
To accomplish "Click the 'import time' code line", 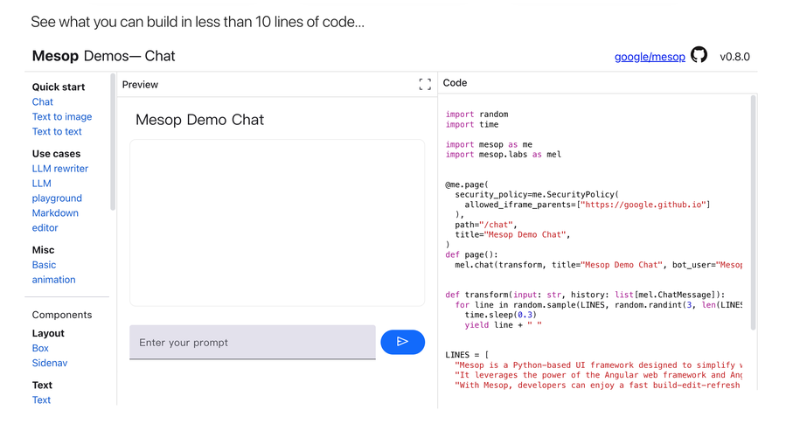I will tap(472, 124).
